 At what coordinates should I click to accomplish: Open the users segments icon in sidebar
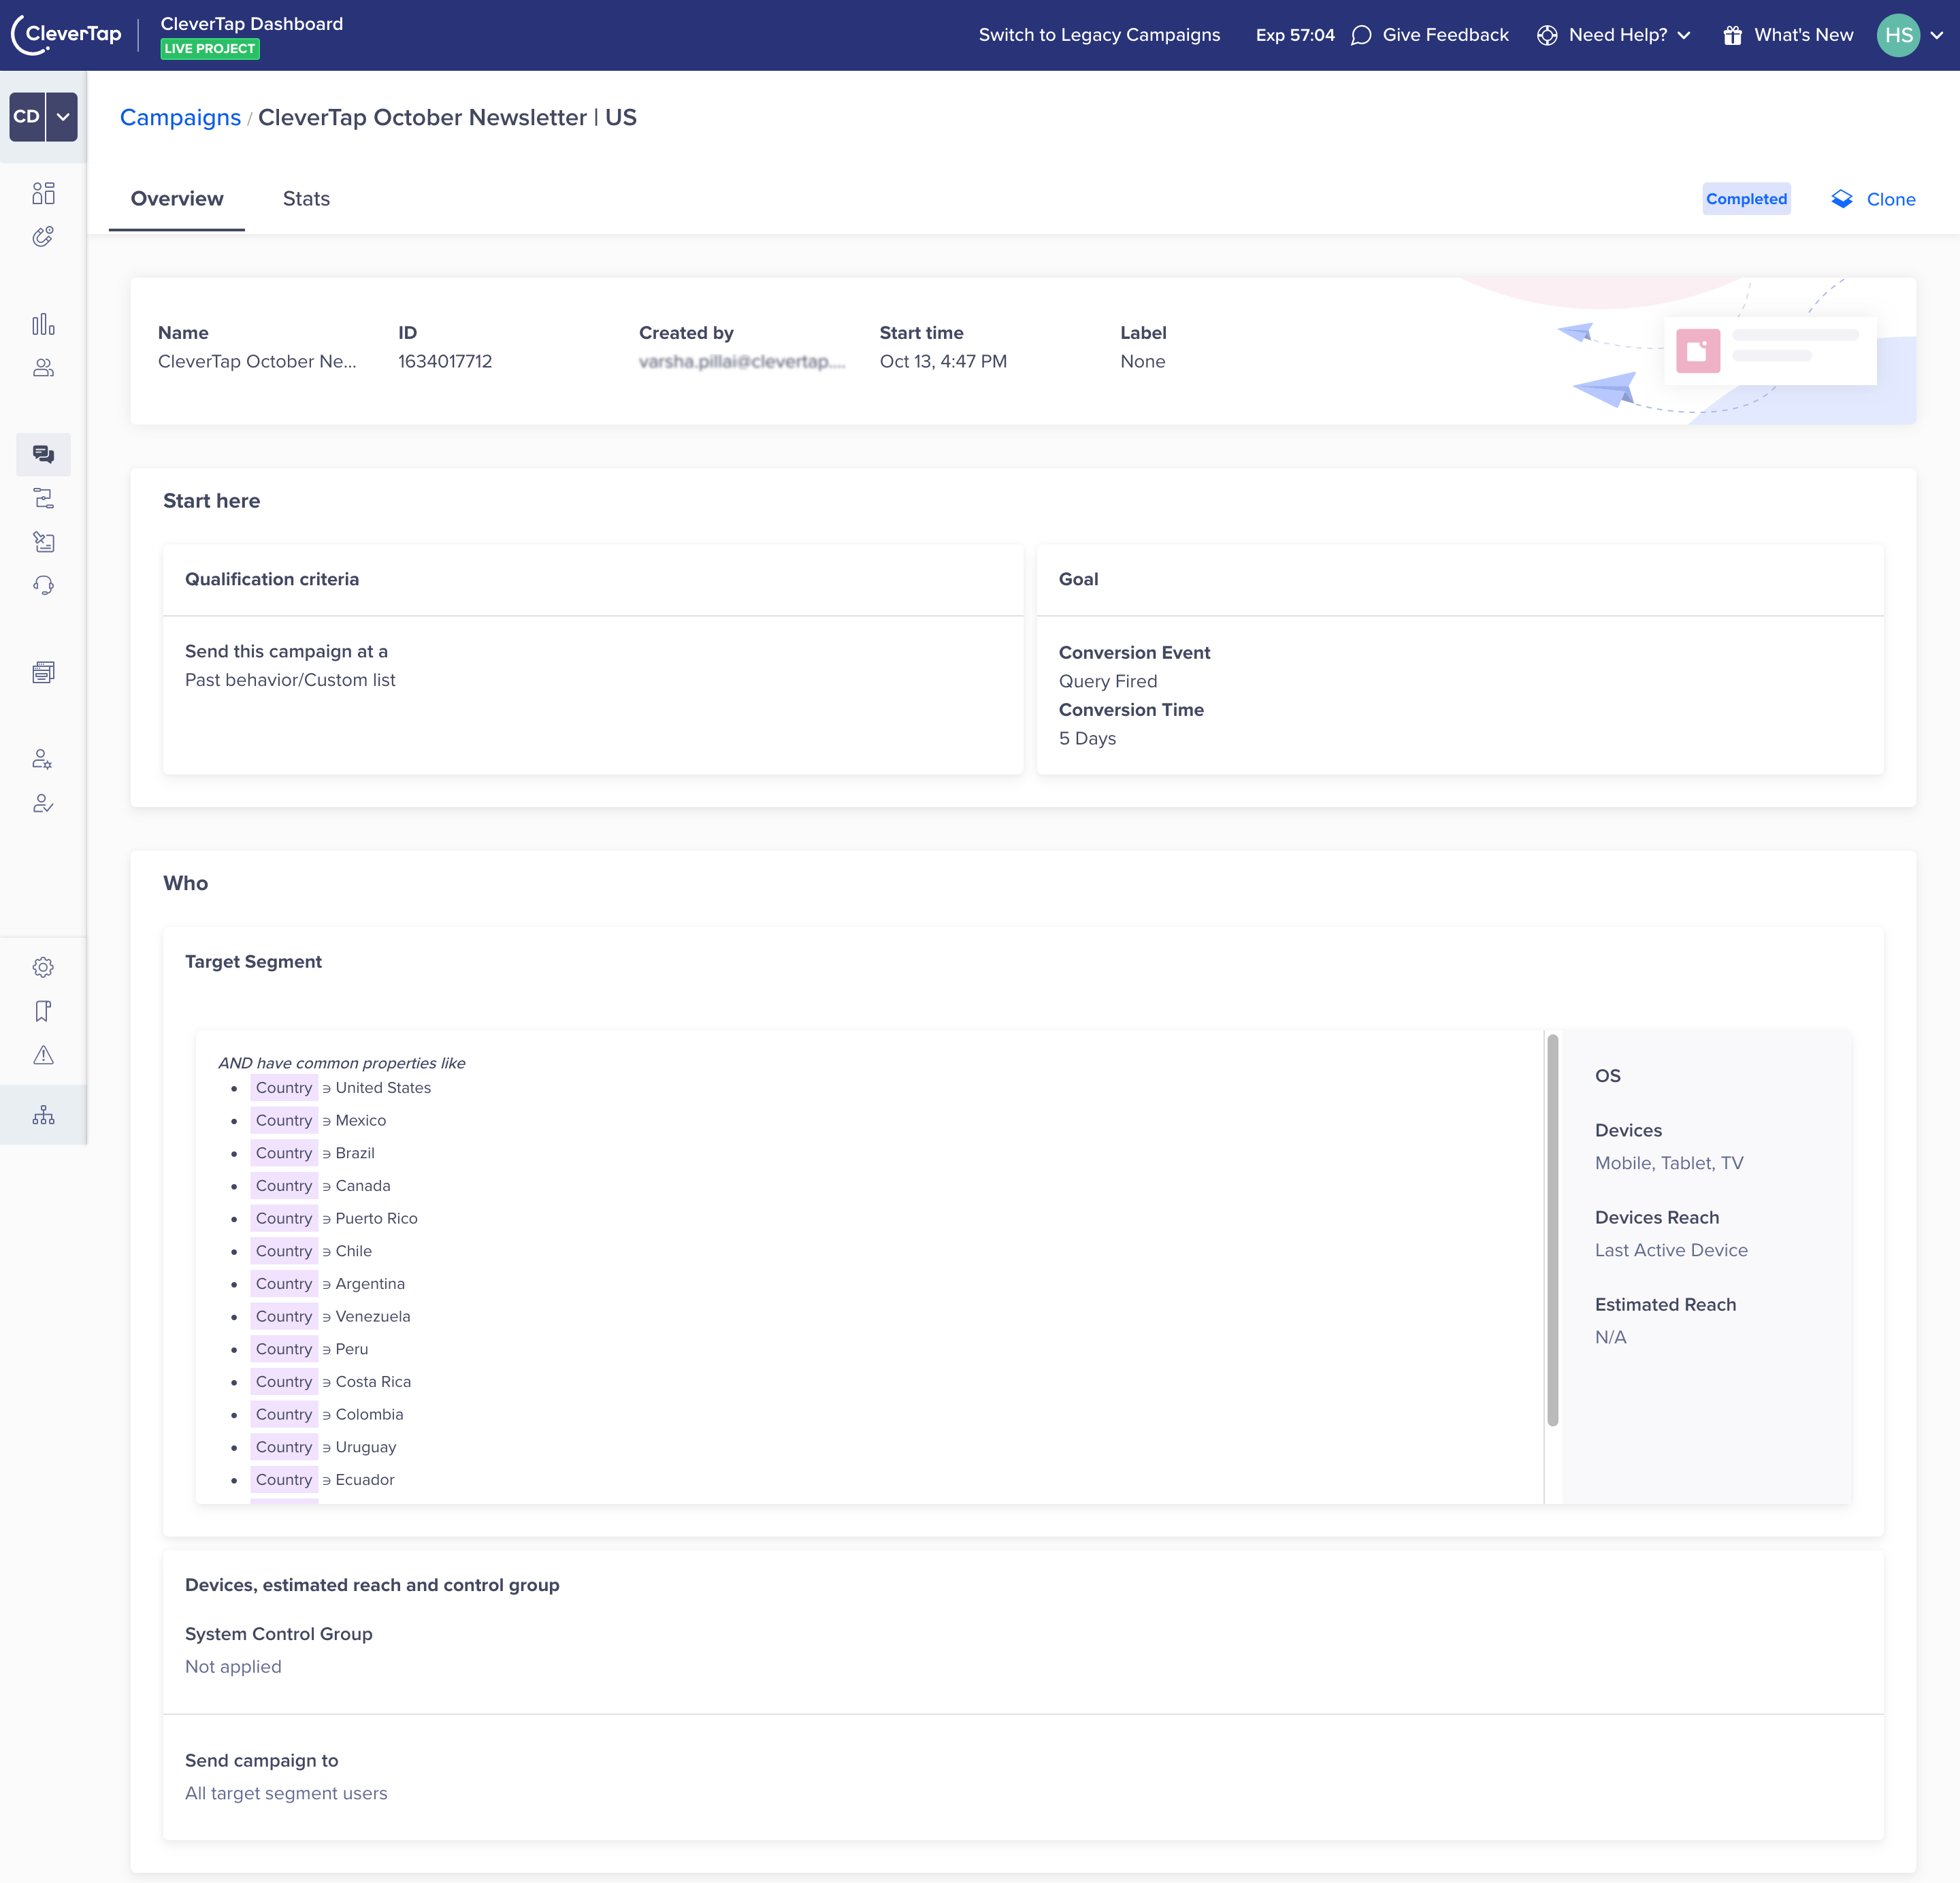tap(43, 368)
